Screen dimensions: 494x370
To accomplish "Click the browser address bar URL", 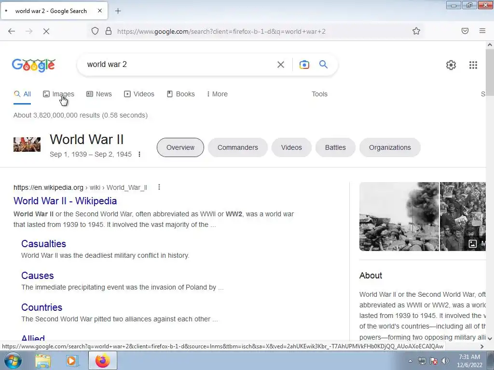I will coord(221,31).
